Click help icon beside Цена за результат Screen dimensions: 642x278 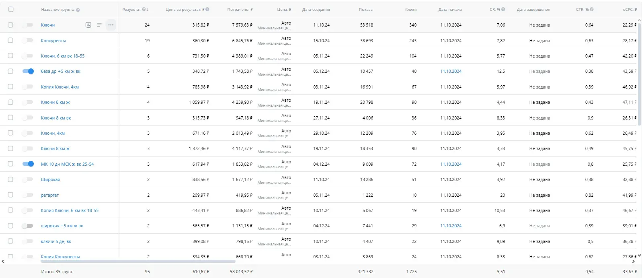coord(207,9)
